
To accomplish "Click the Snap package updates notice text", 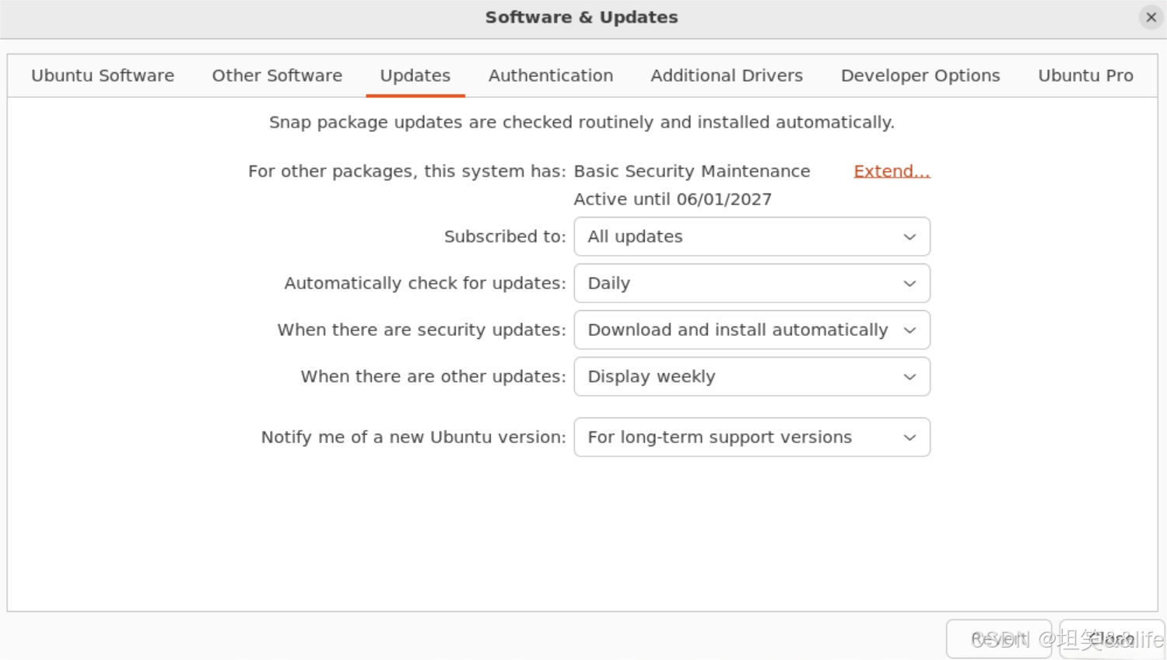I will [582, 122].
